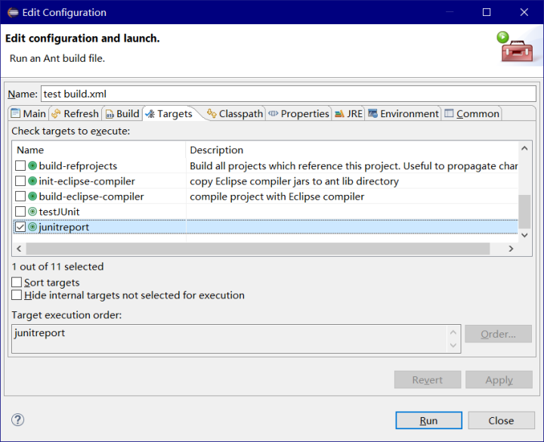Click the Order... button
This screenshot has width=544, height=442.
498,334
